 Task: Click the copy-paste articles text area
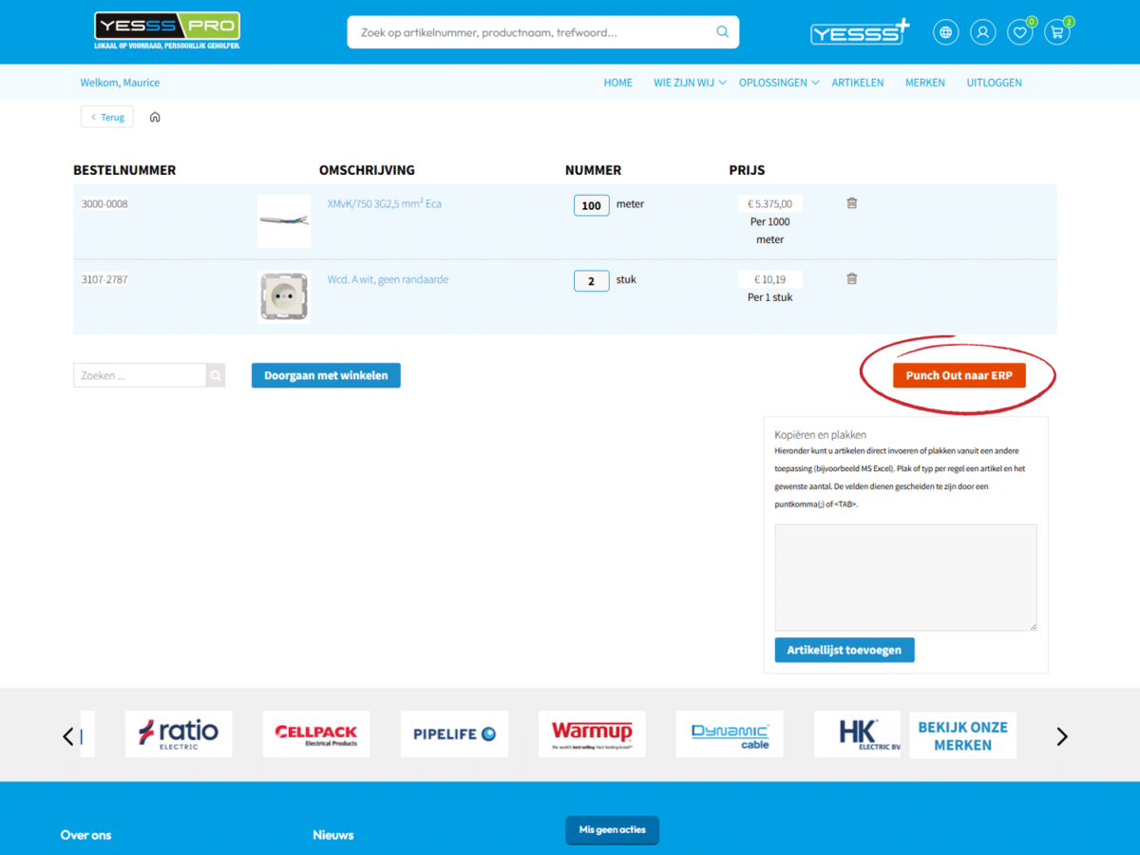[906, 578]
